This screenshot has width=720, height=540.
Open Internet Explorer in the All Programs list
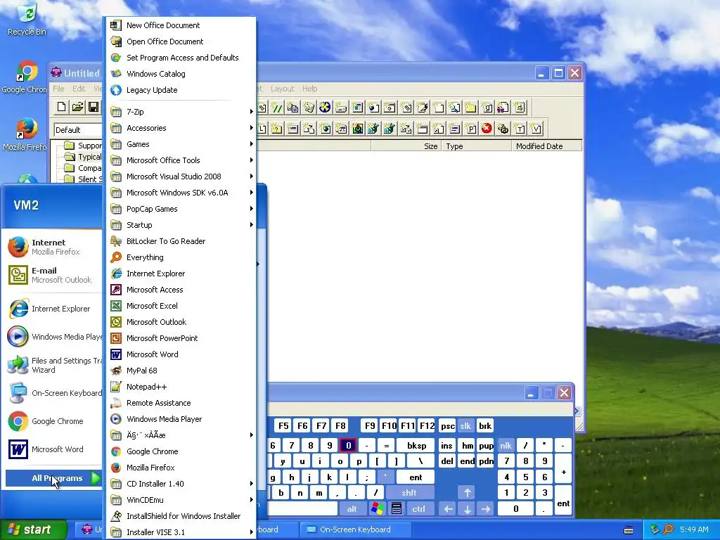click(x=181, y=274)
